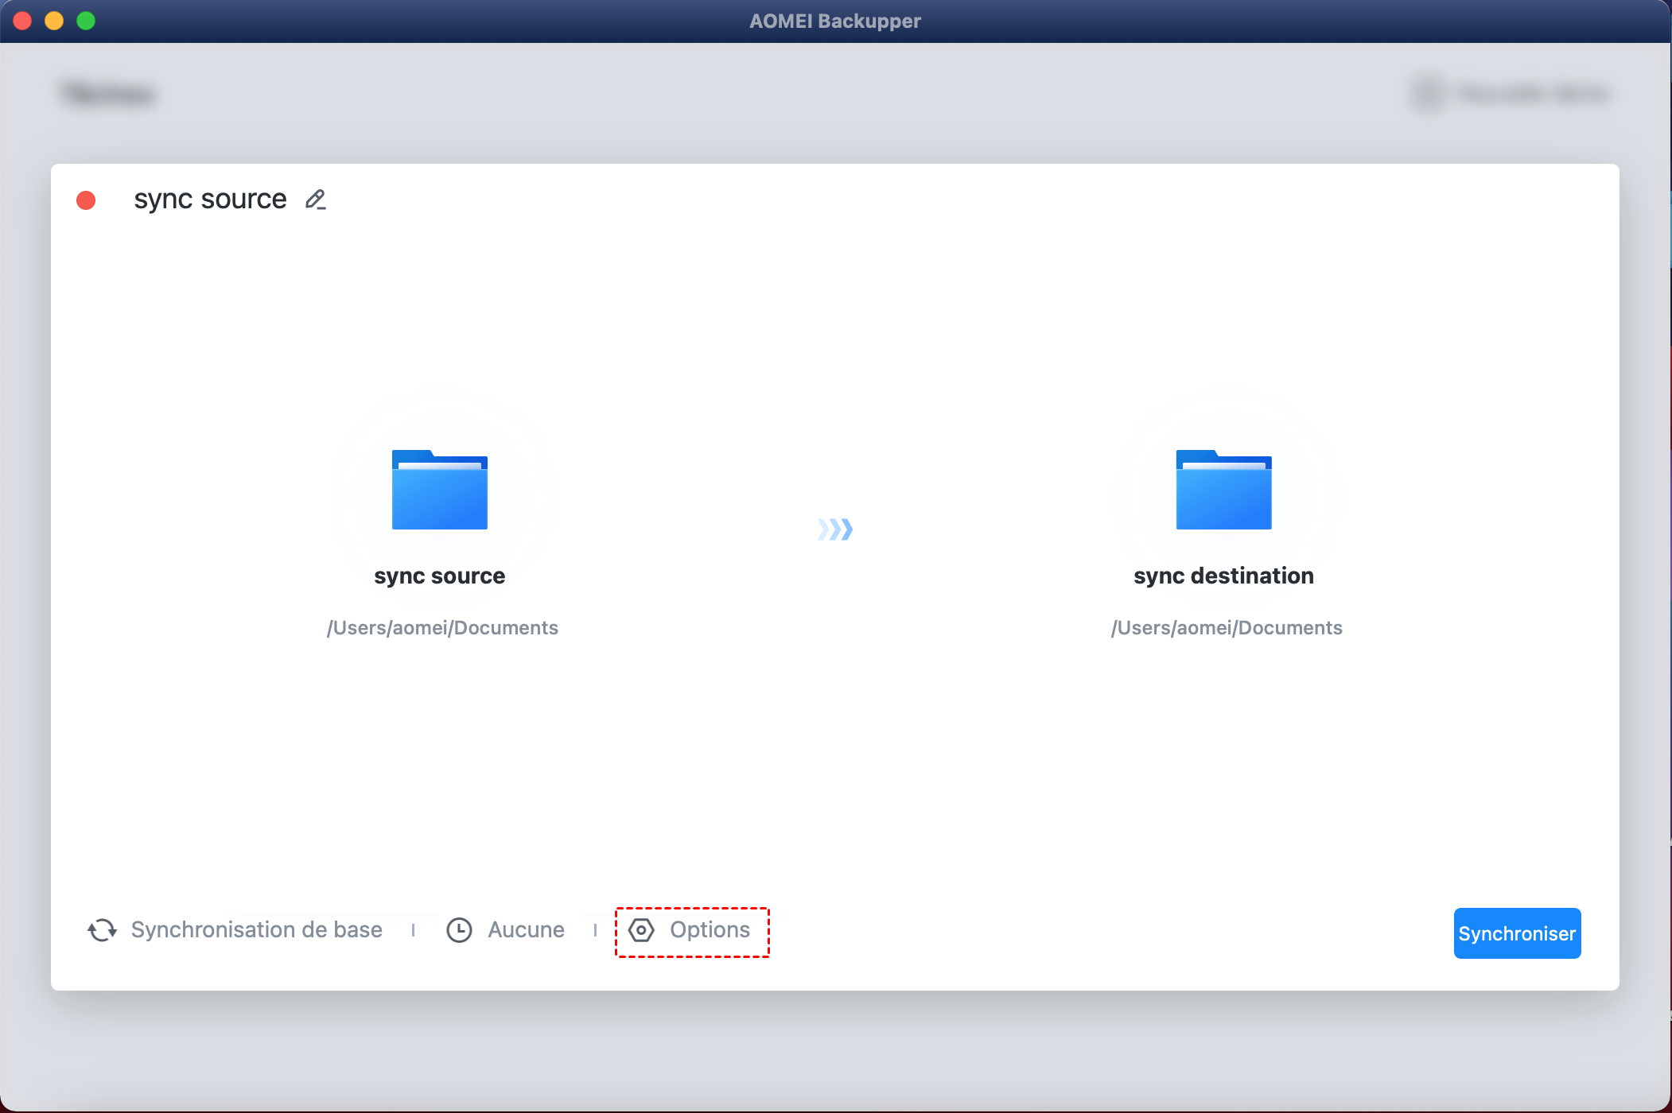This screenshot has width=1672, height=1113.
Task: Click the sync source folder icon
Action: click(439, 490)
